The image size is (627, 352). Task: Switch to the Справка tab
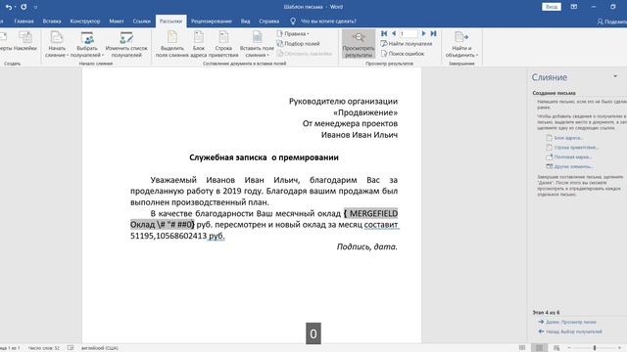point(269,22)
